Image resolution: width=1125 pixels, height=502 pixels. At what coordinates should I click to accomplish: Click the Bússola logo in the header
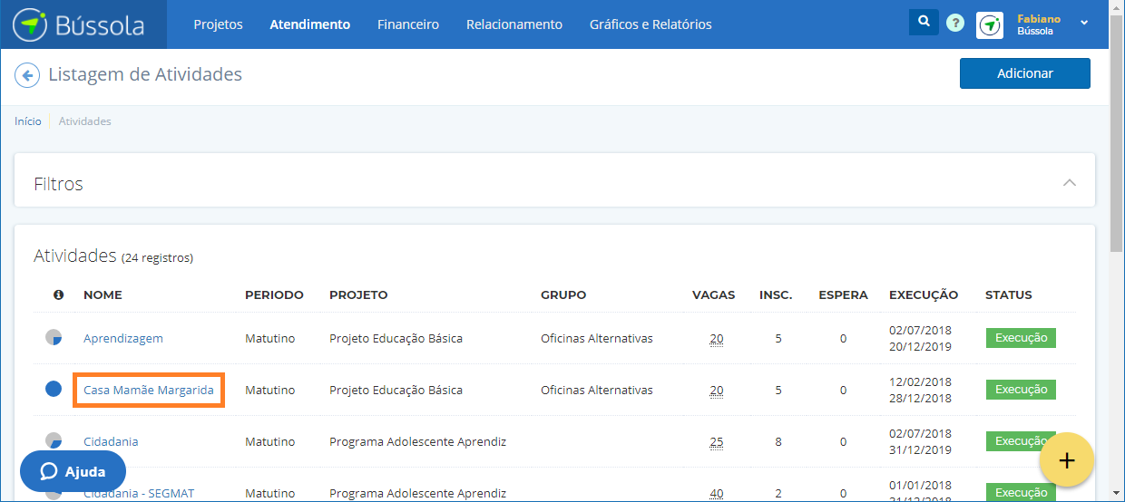click(79, 24)
